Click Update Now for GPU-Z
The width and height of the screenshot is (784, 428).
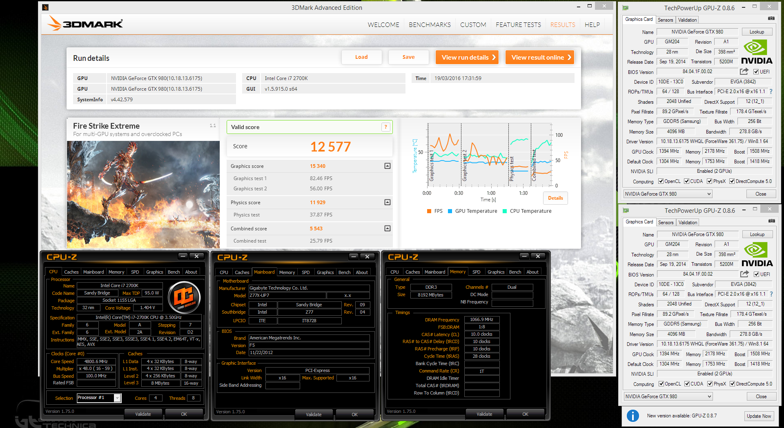point(759,416)
